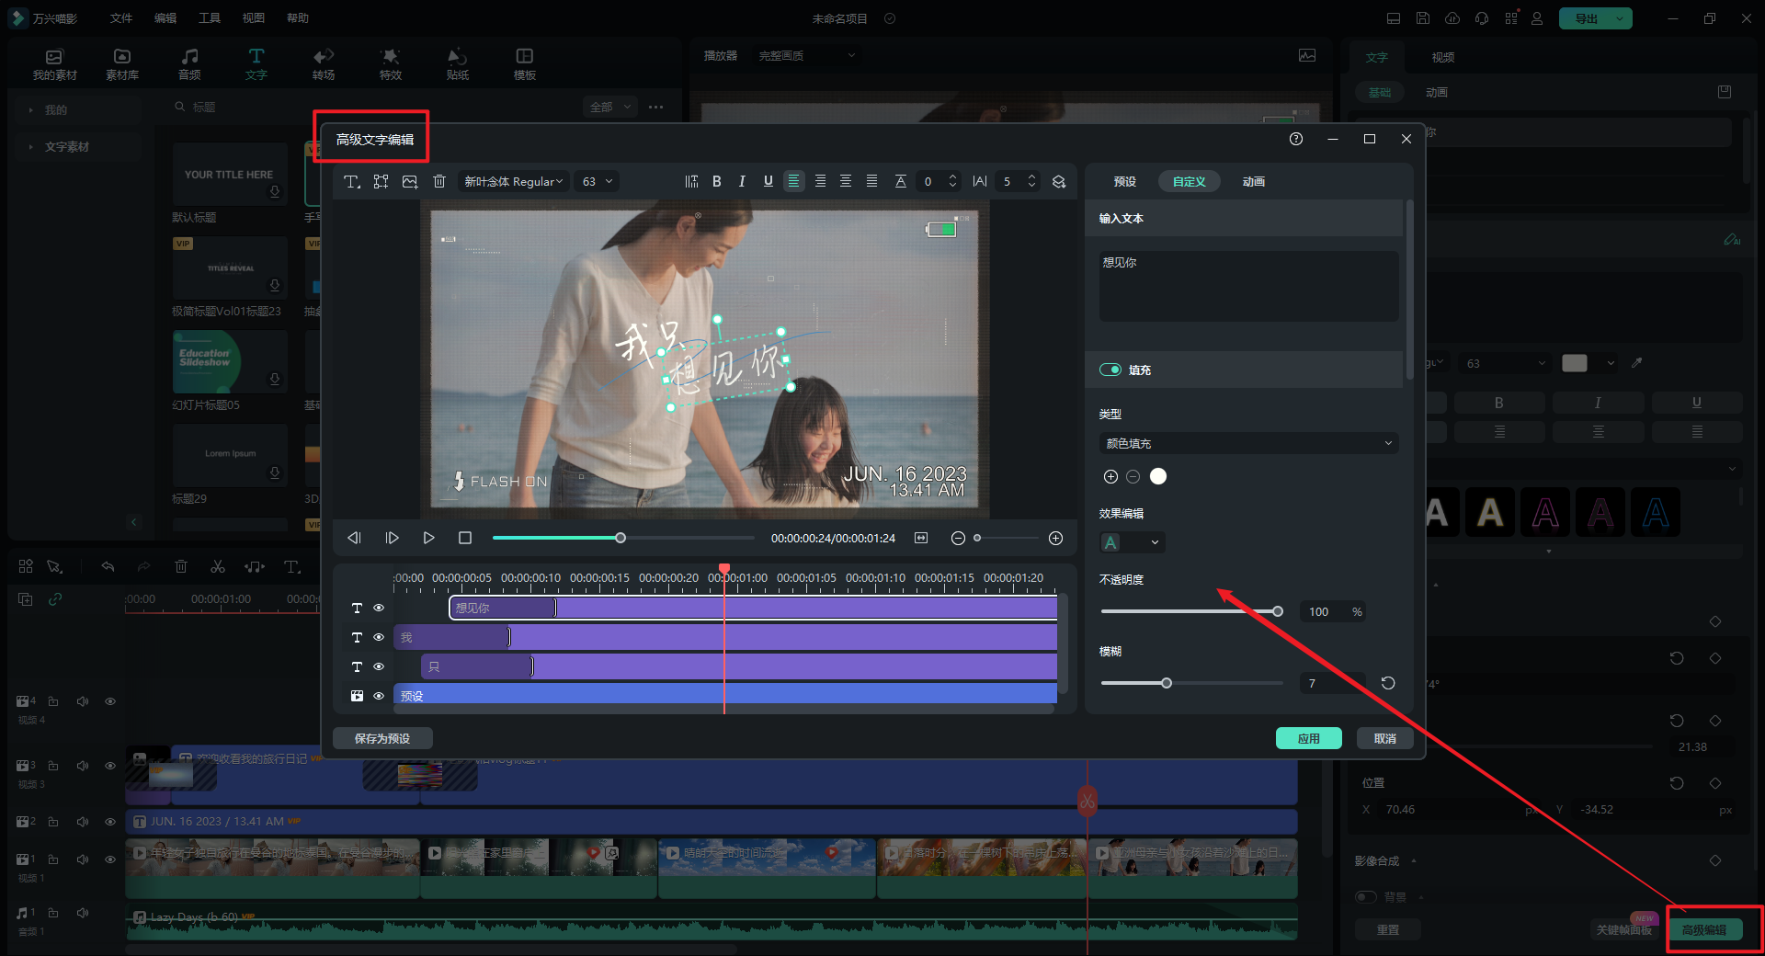Hide the 想见你 text track
The width and height of the screenshot is (1765, 956).
pyautogui.click(x=379, y=608)
